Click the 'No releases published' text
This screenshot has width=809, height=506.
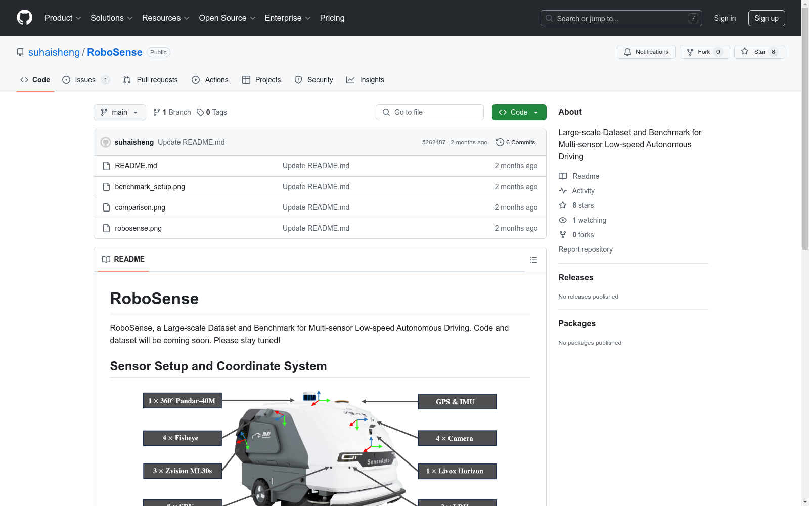(x=589, y=297)
